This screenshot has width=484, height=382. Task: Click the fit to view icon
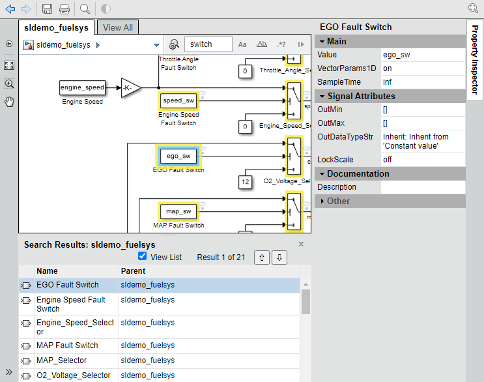(9, 65)
